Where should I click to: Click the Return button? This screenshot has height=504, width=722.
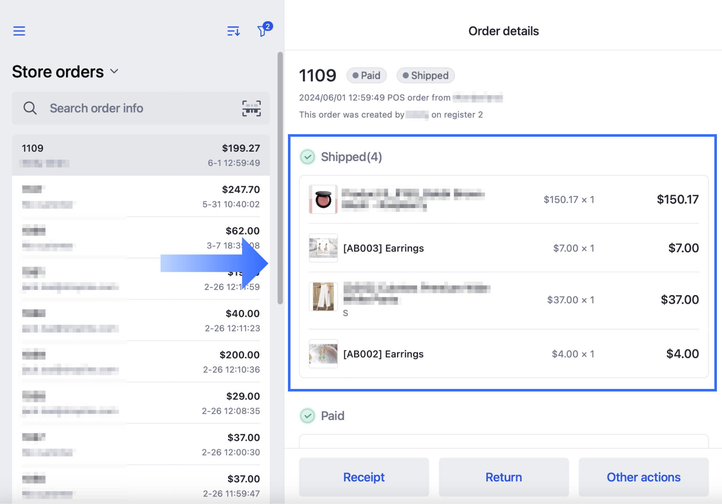(504, 477)
